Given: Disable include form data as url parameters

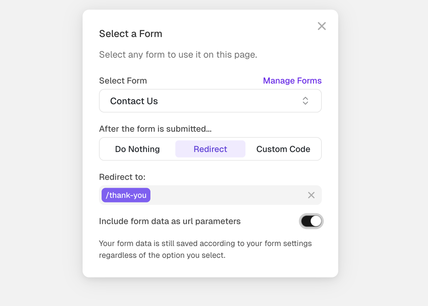Looking at the screenshot, I should click(x=311, y=221).
